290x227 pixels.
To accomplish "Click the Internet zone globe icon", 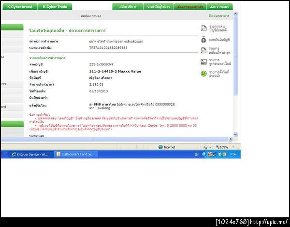I will [160, 147].
